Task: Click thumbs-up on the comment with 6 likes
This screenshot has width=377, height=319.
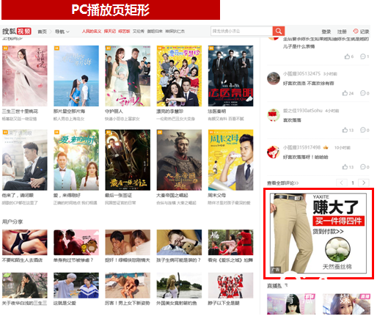Action: tap(347, 56)
